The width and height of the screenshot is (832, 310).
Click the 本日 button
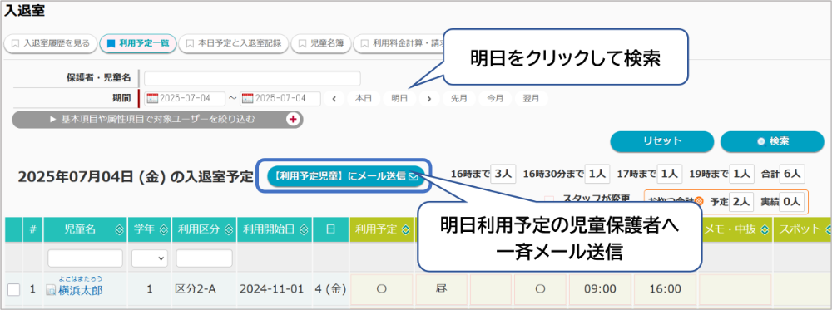(364, 99)
